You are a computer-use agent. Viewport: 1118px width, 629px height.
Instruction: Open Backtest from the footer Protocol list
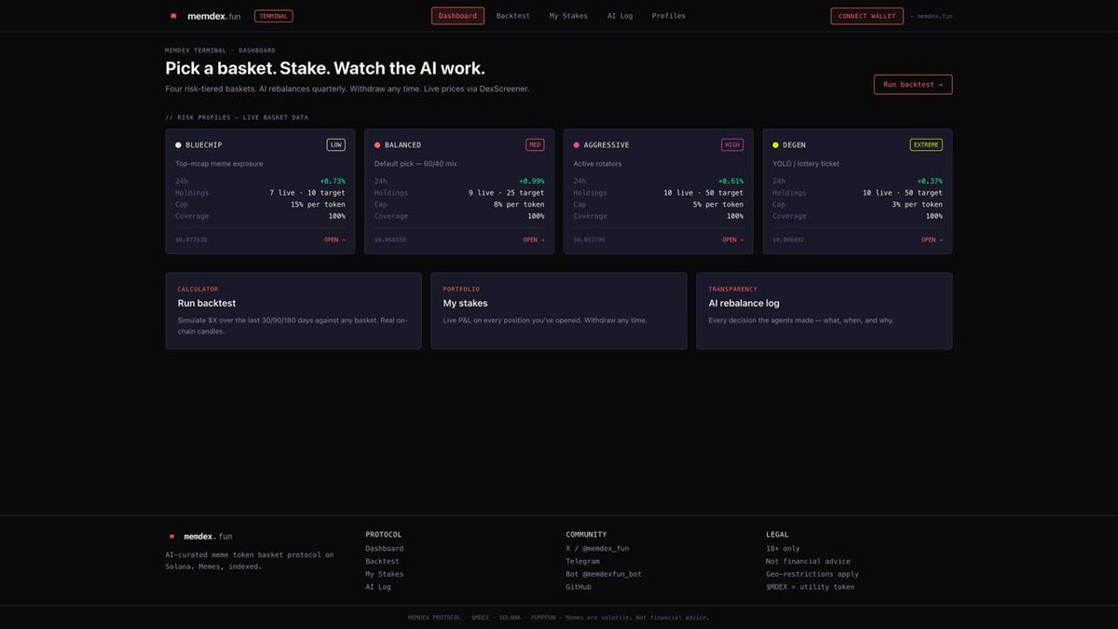coord(382,561)
